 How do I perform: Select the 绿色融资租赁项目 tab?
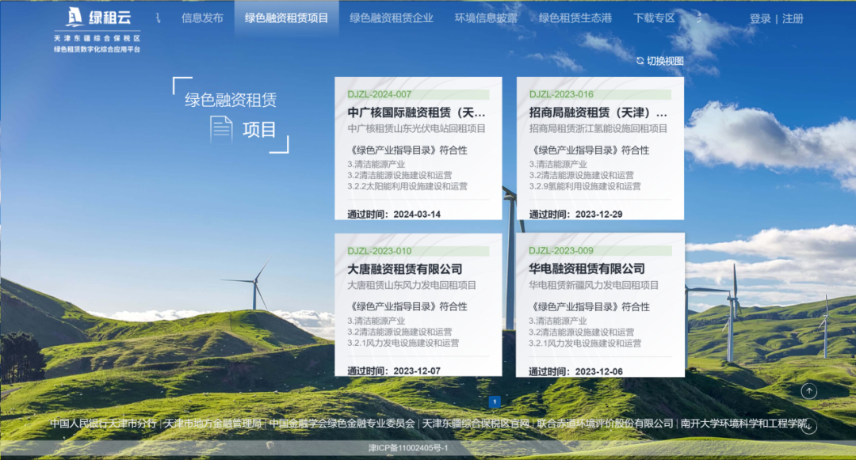pos(286,18)
